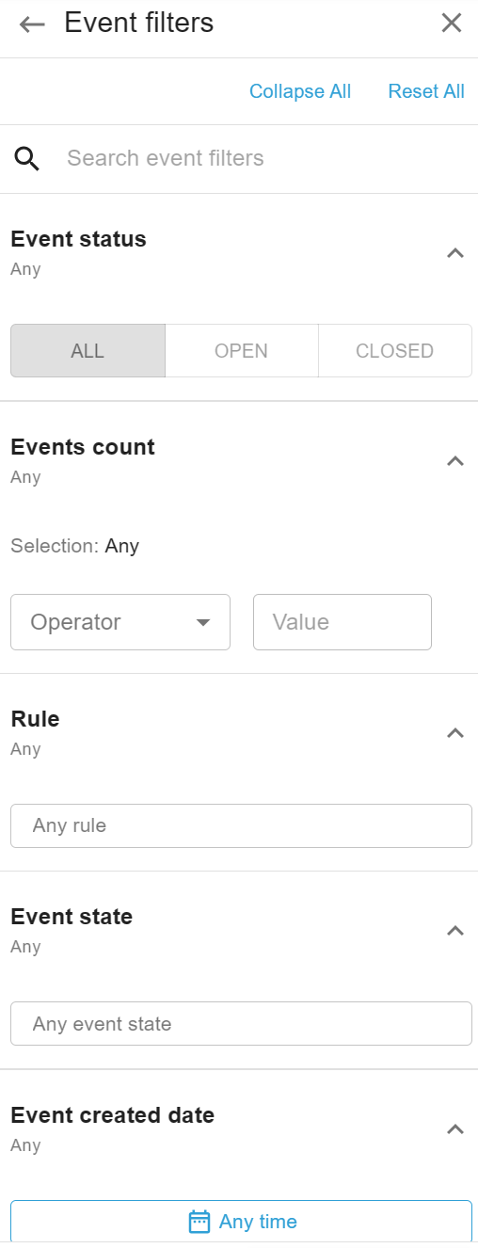Select the ALL event status option
The width and height of the screenshot is (478, 1248).
[88, 351]
